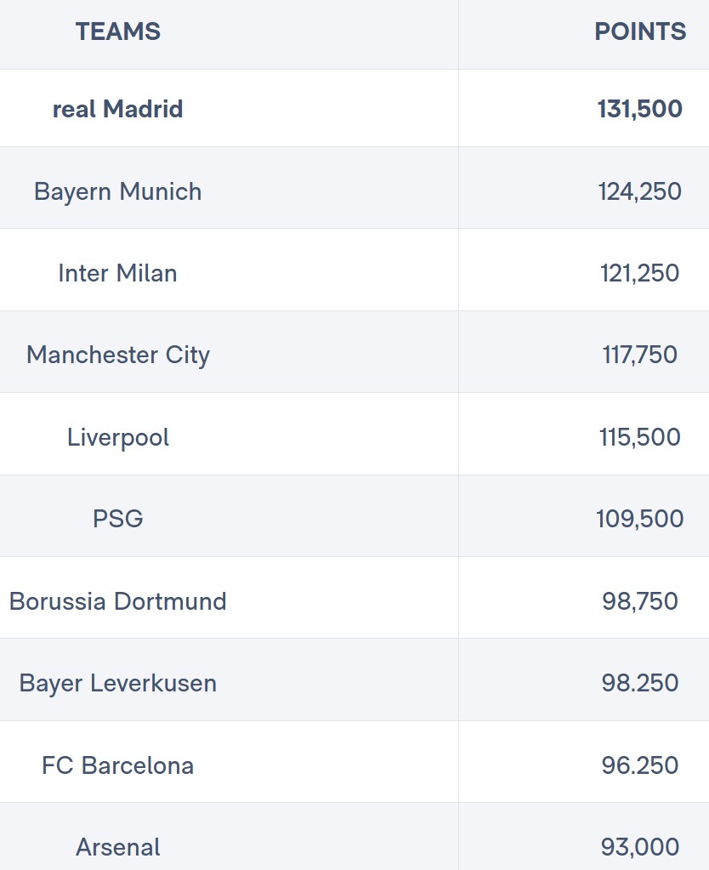This screenshot has height=870, width=709.
Task: Click the POINTS column header
Action: [x=640, y=31]
